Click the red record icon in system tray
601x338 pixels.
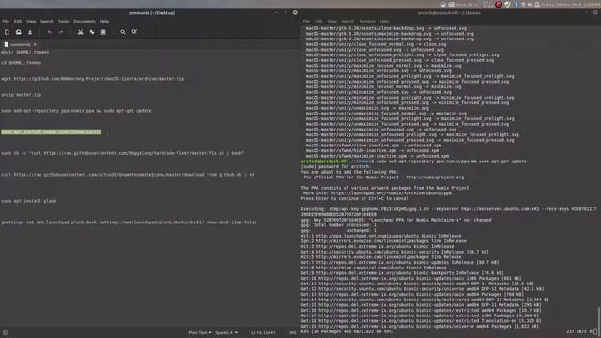(499, 4)
